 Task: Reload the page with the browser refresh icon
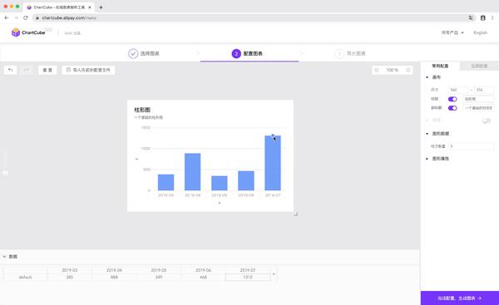click(26, 17)
